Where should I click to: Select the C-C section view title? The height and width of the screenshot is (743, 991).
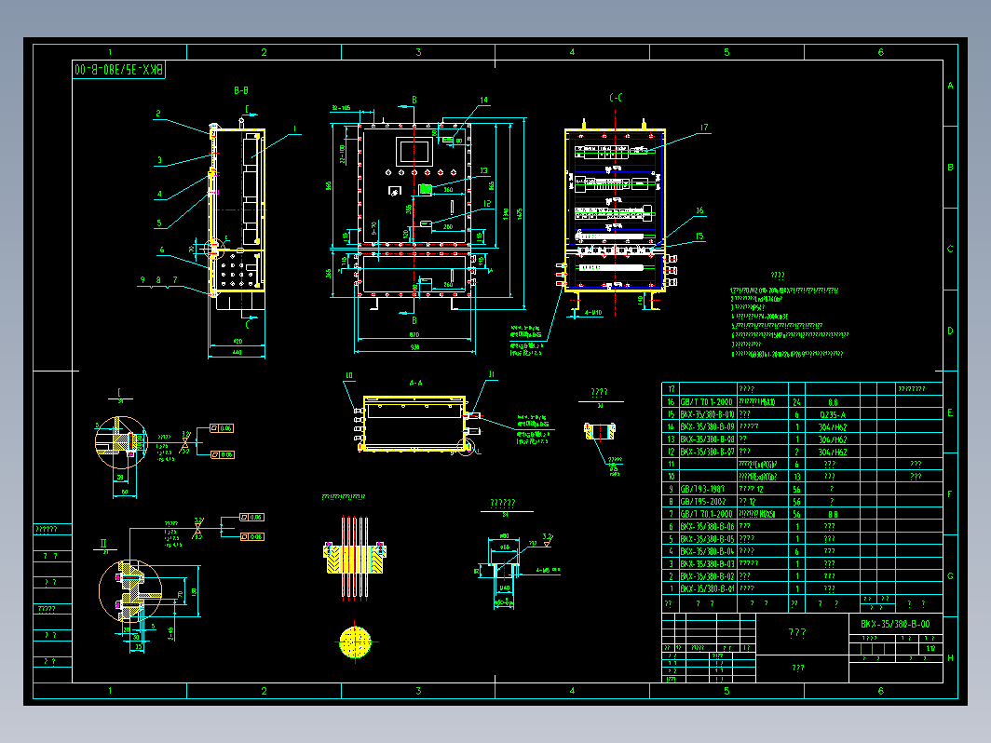(616, 97)
